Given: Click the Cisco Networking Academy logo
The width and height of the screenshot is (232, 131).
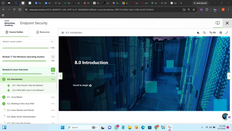Looking at the screenshot, I should (10, 23).
